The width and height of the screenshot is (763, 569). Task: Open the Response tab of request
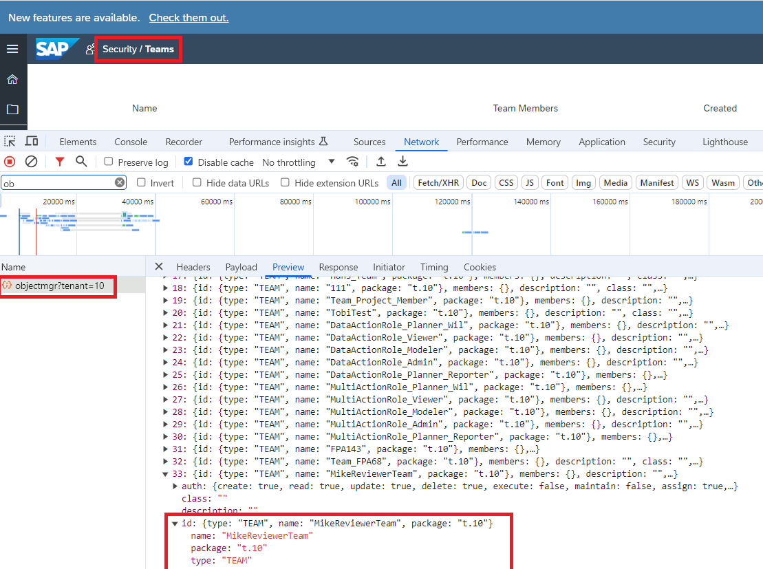(x=338, y=267)
